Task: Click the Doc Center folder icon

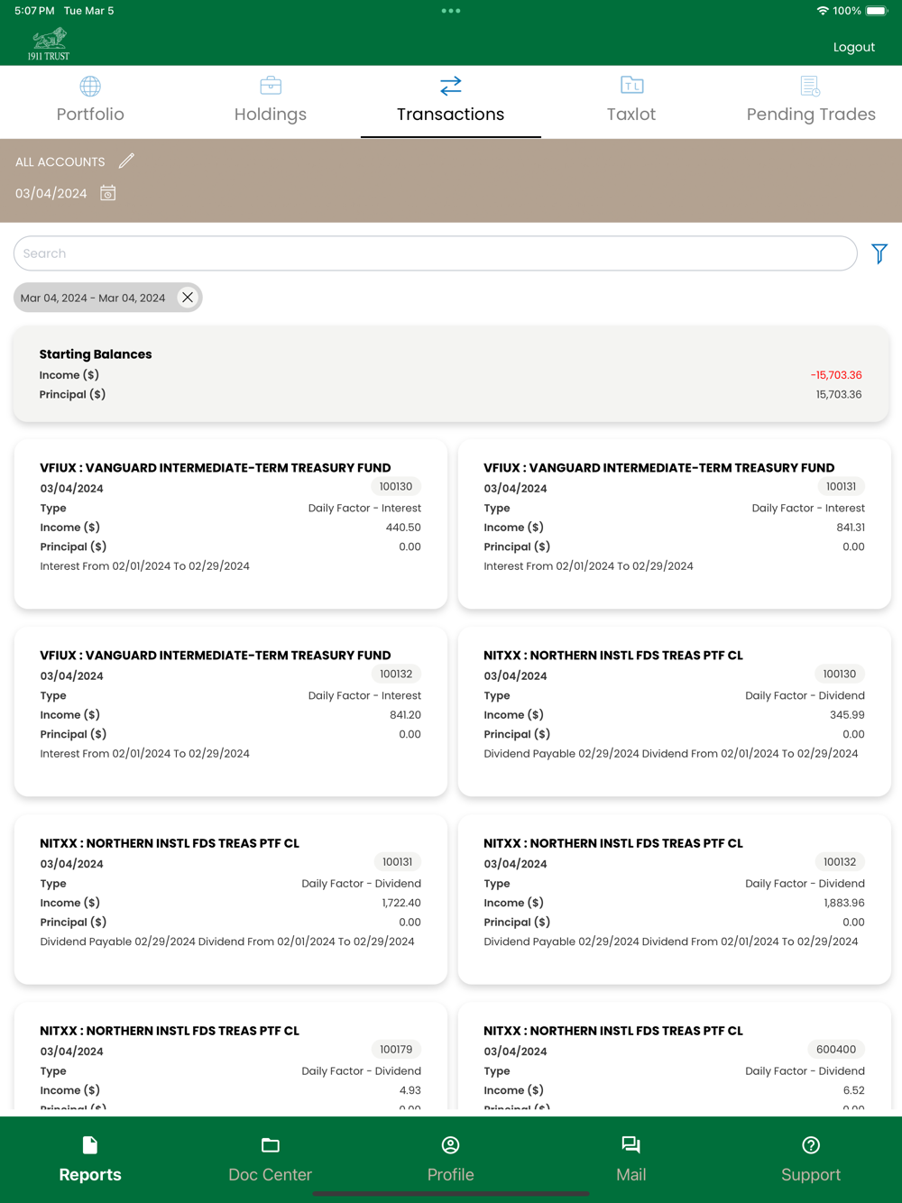Action: [271, 1145]
